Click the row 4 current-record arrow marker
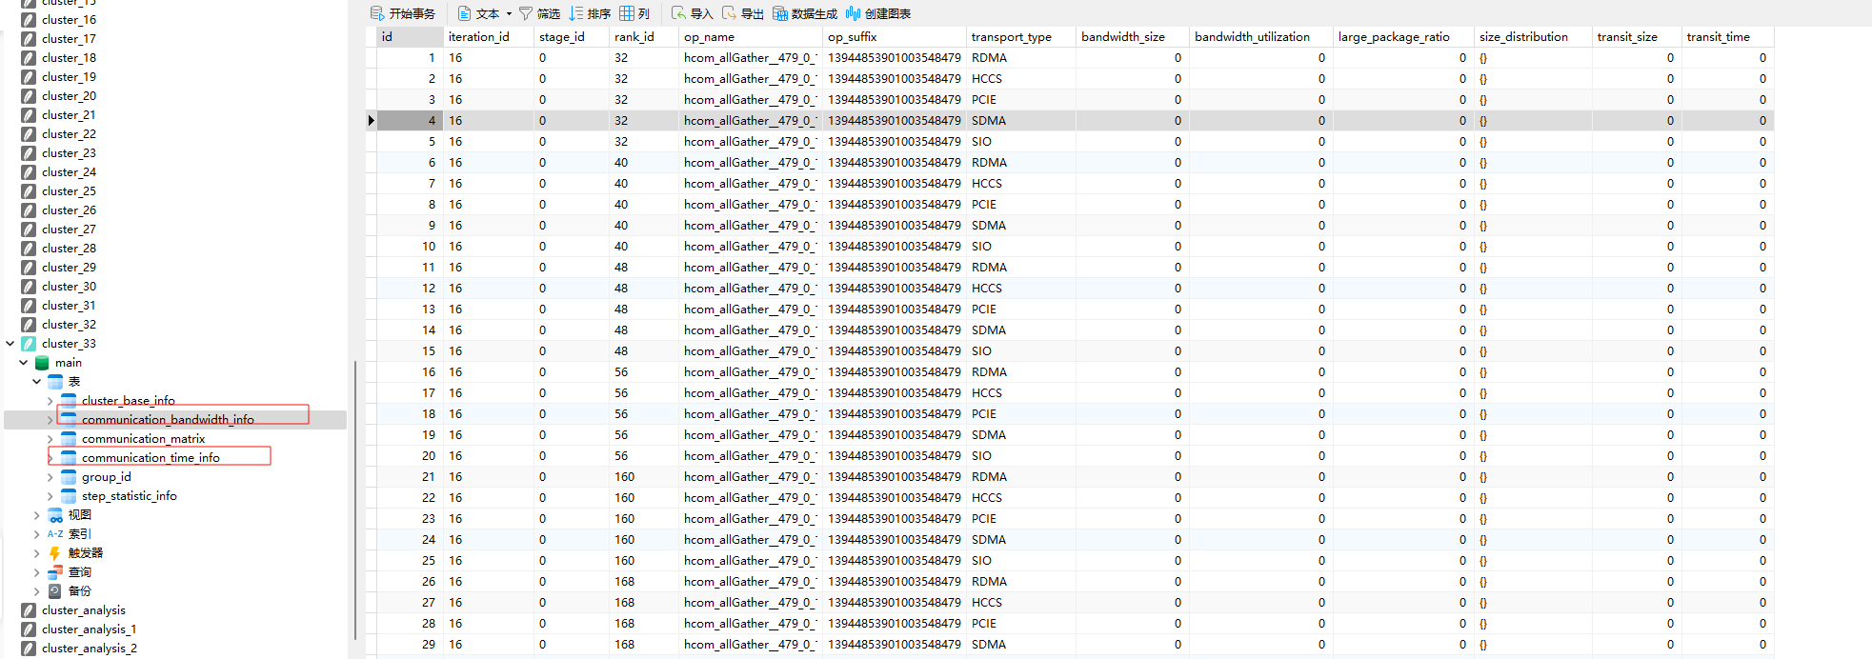 pyautogui.click(x=372, y=121)
